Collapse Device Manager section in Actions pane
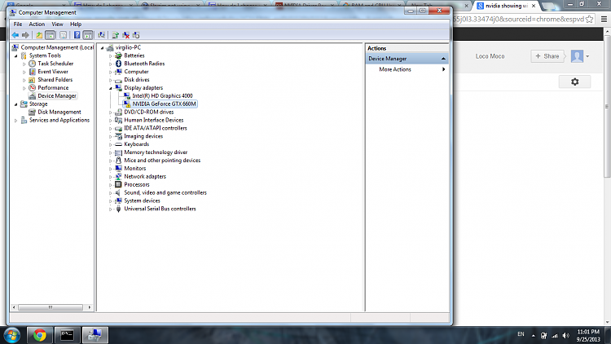Viewport: 611px width, 344px height. pos(443,59)
